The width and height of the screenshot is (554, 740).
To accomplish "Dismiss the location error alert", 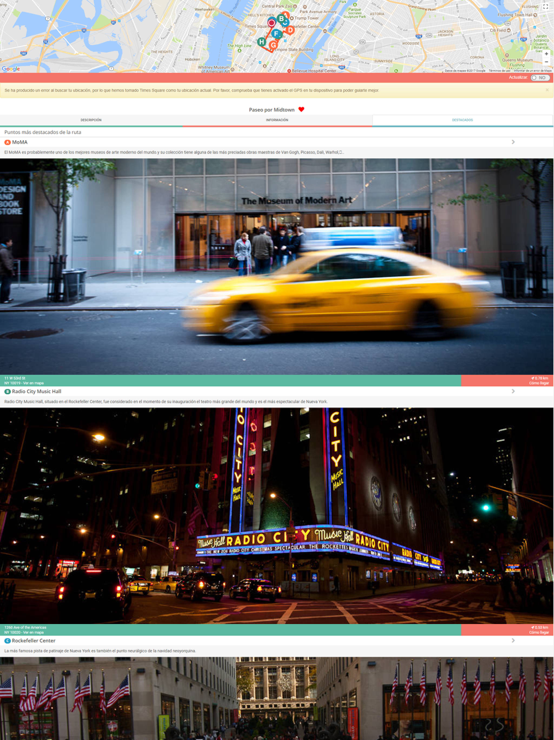I will pyautogui.click(x=547, y=90).
